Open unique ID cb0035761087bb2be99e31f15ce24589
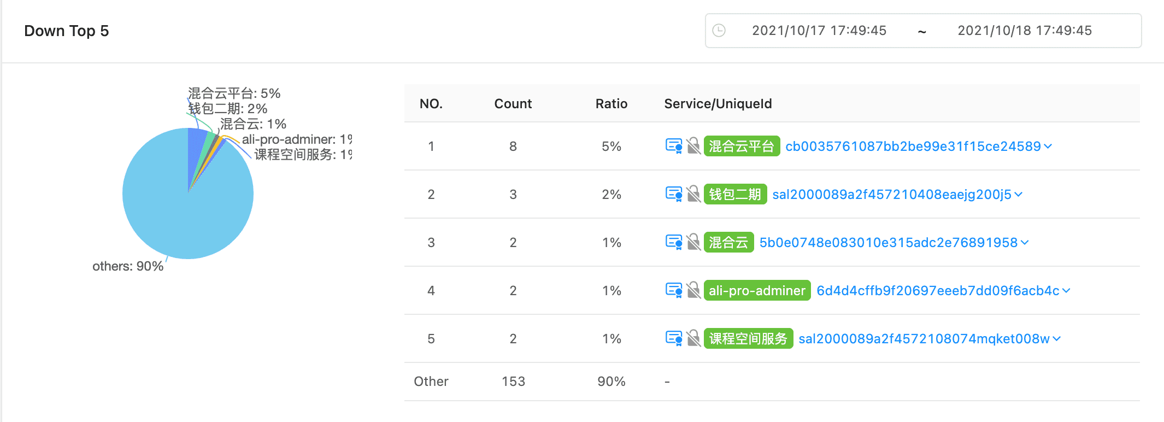The height and width of the screenshot is (422, 1164). pyautogui.click(x=913, y=146)
